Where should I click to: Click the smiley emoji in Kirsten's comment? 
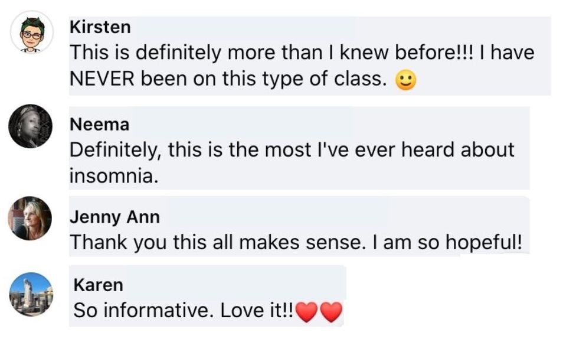[404, 81]
